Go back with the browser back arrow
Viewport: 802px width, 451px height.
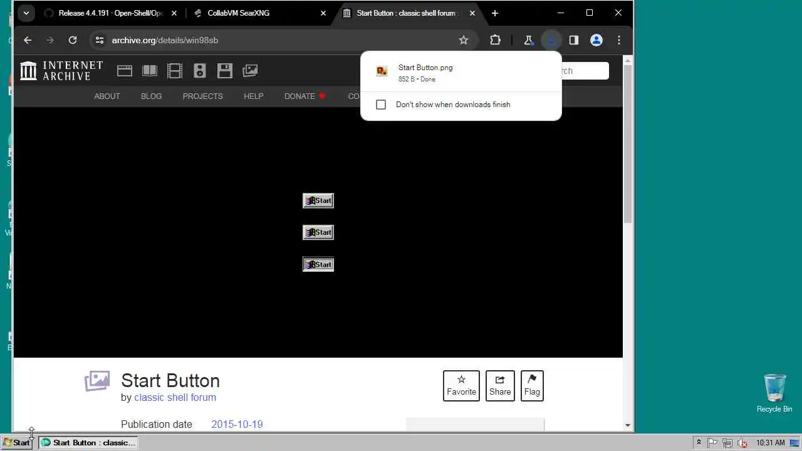tap(28, 40)
